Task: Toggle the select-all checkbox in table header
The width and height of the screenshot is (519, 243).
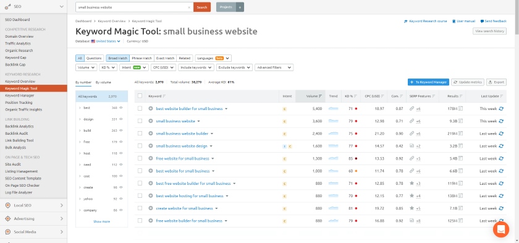Action: click(140, 96)
